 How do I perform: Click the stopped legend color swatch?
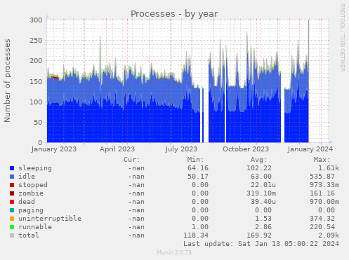pyautogui.click(x=12, y=185)
